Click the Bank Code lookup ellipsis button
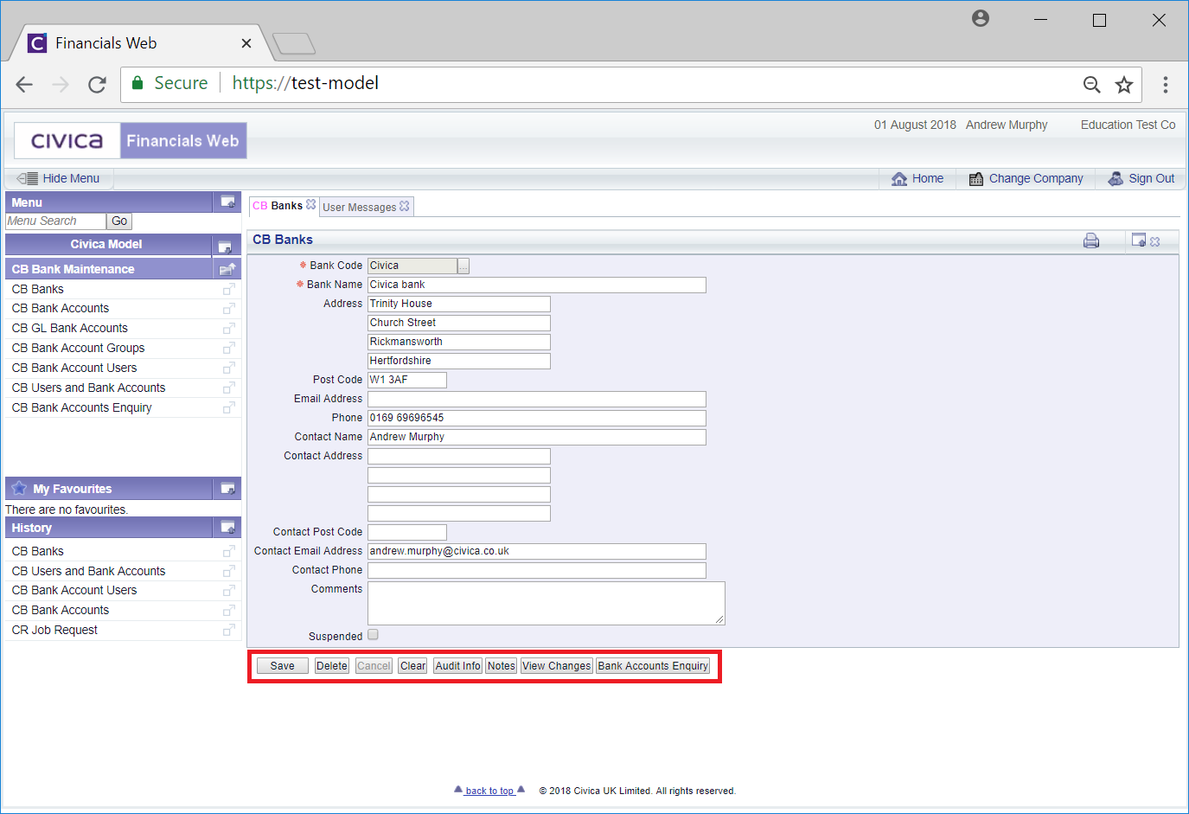 463,266
